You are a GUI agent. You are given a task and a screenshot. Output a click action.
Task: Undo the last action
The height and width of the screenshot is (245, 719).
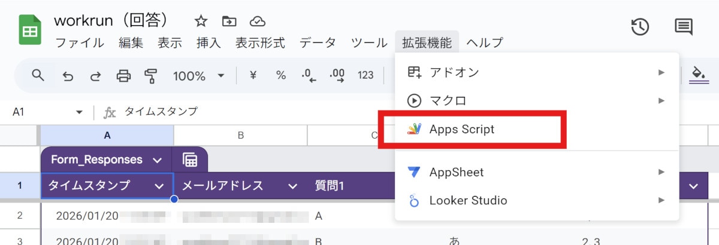[x=68, y=76]
